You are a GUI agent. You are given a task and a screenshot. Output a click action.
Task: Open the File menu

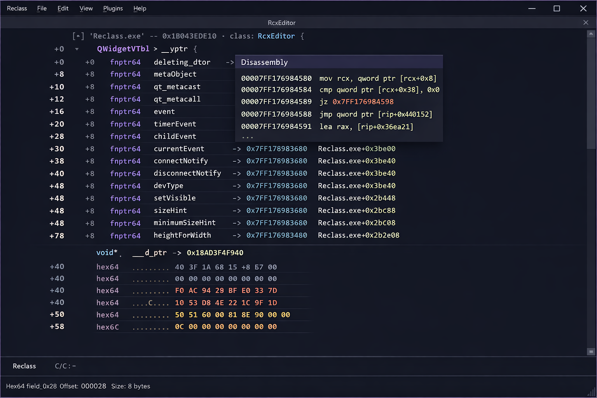click(x=42, y=8)
